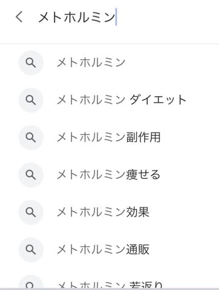Image resolution: width=219 pixels, height=290 pixels.
Task: Select the メトホルミン通販 suggestion text
Action: (103, 250)
